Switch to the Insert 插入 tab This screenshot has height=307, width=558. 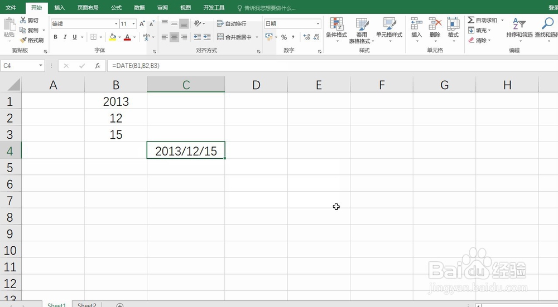[x=60, y=7]
